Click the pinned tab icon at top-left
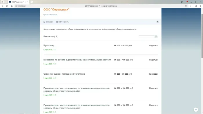 (x=2, y=2)
